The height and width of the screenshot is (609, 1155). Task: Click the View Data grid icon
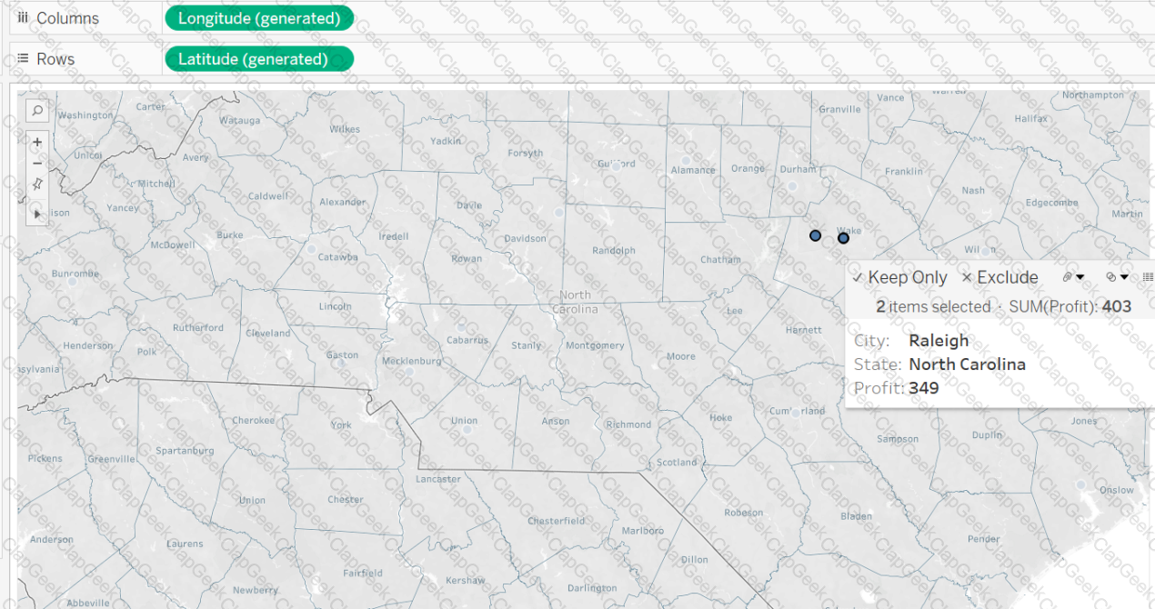coord(1148,277)
